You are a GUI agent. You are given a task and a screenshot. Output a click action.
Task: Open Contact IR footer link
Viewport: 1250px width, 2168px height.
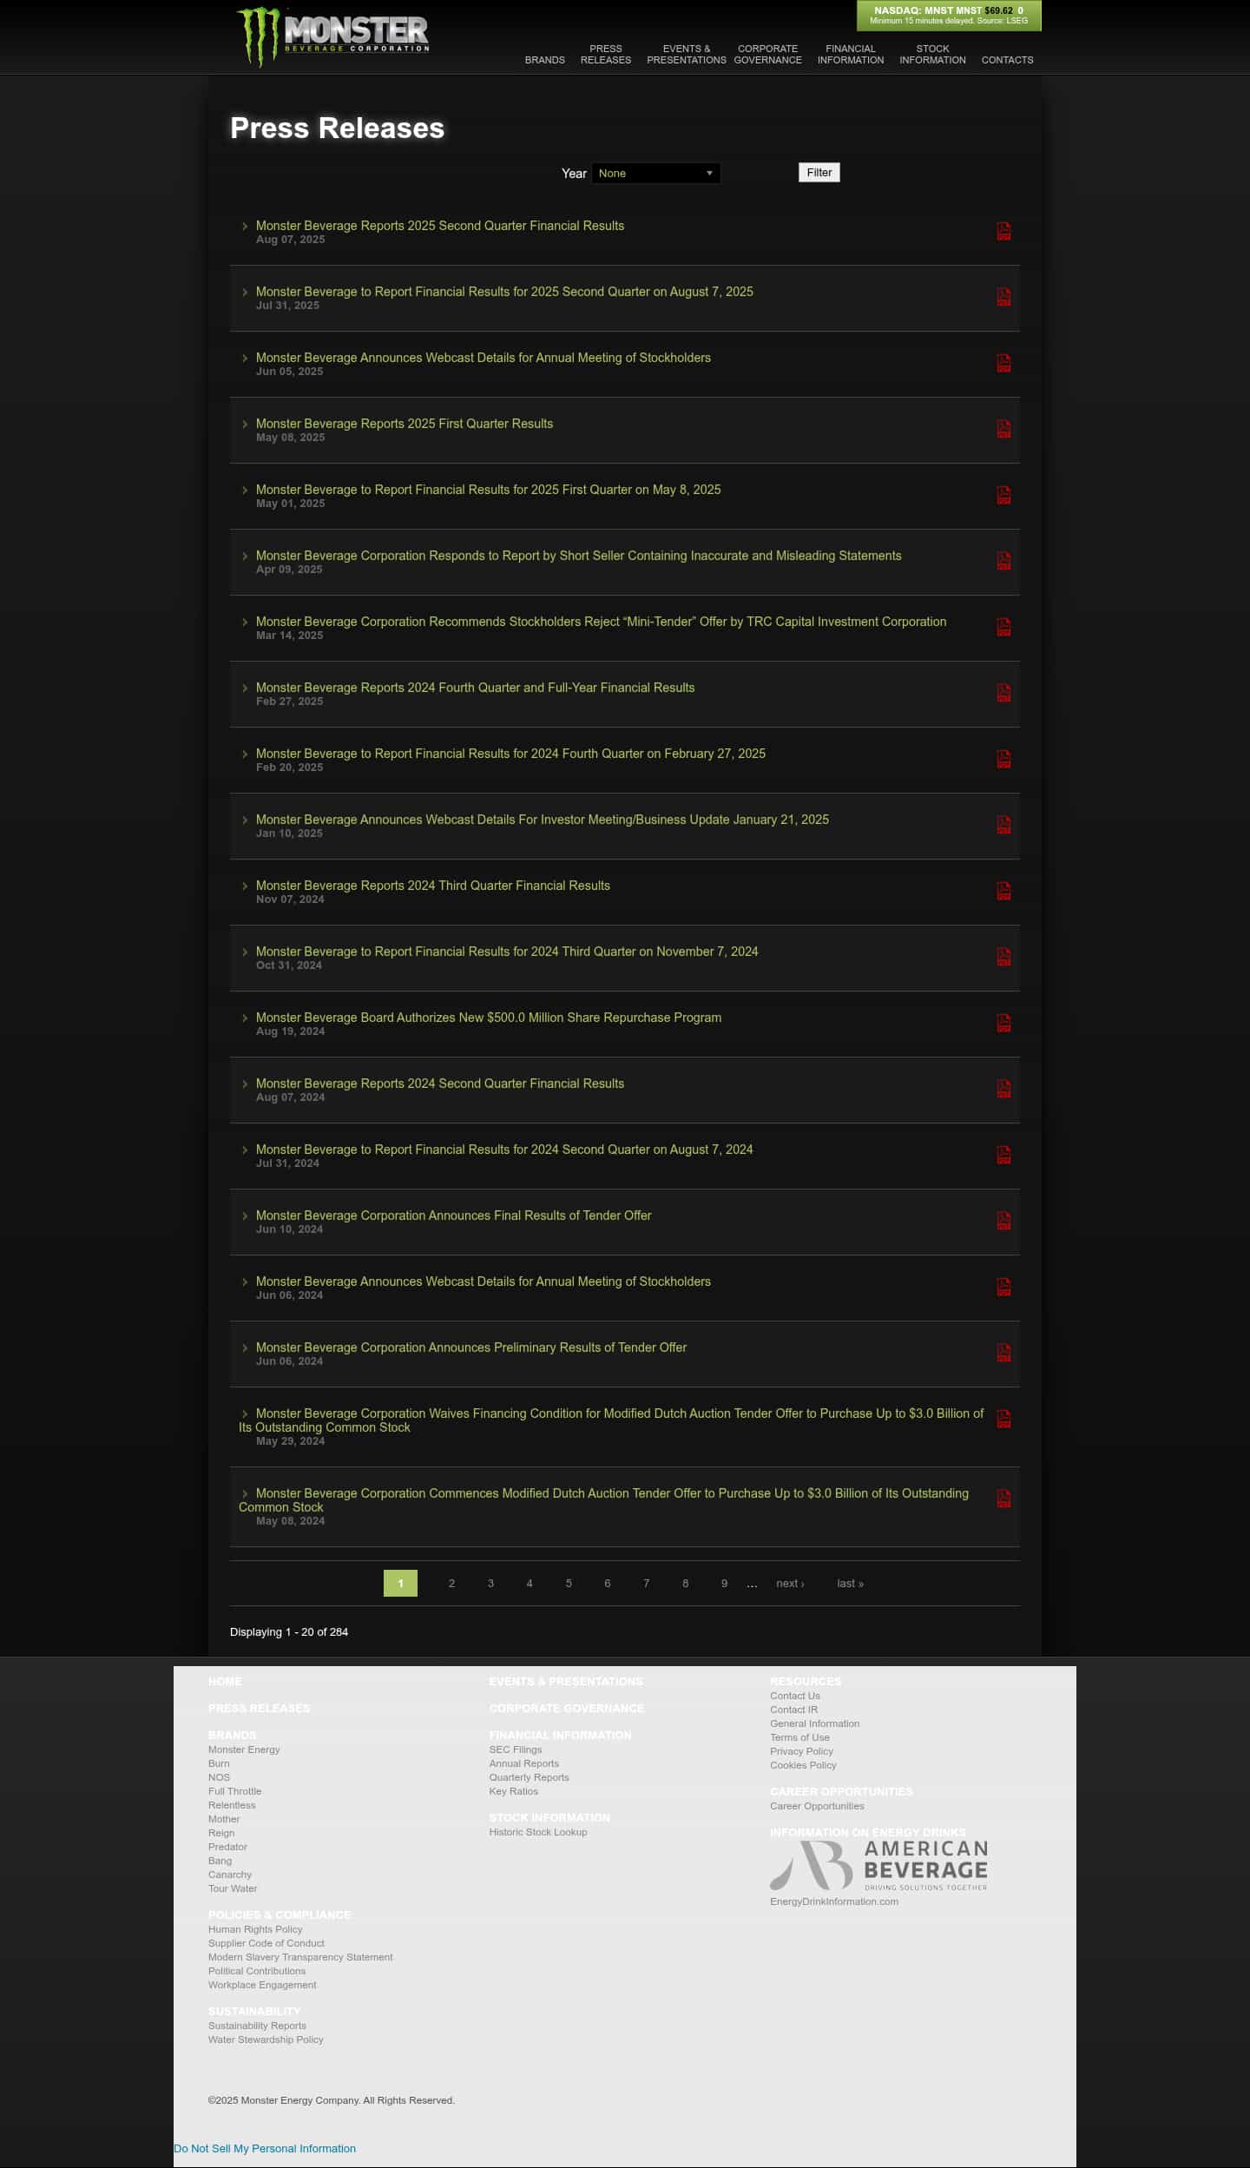[x=794, y=1710]
